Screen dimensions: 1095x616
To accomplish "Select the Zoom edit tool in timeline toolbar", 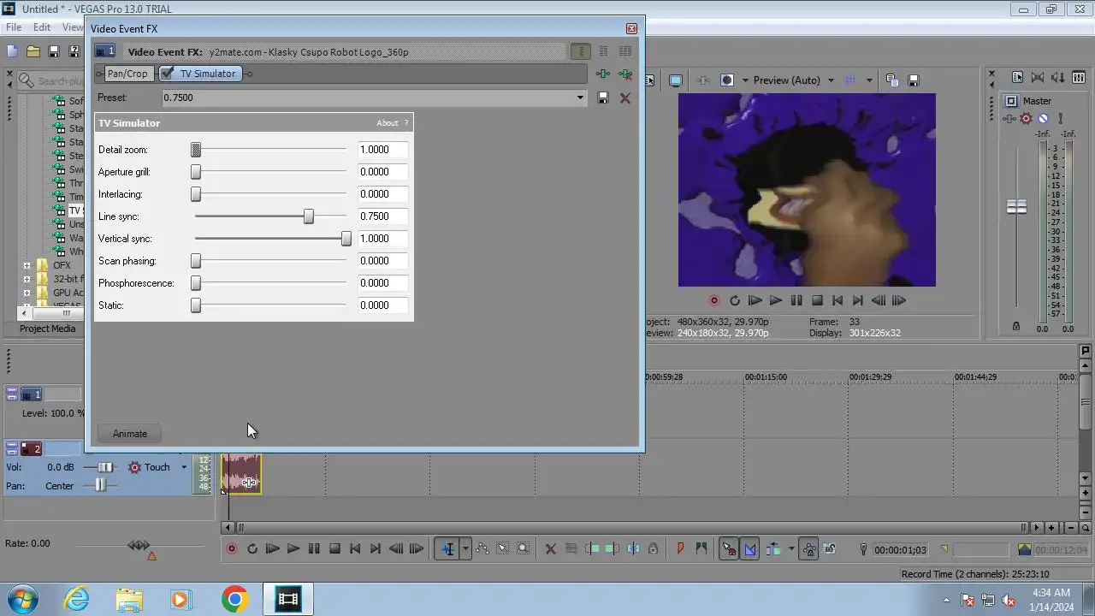I will [x=524, y=549].
